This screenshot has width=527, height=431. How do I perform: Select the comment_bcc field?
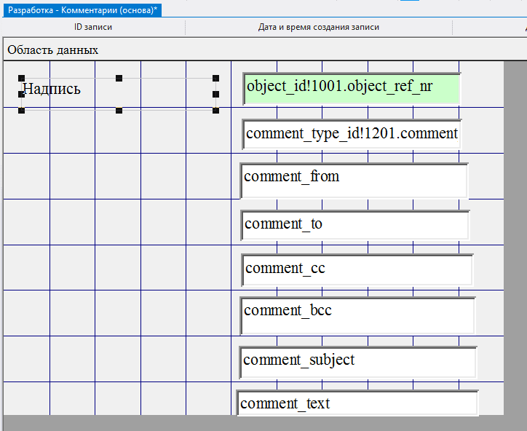point(357,315)
